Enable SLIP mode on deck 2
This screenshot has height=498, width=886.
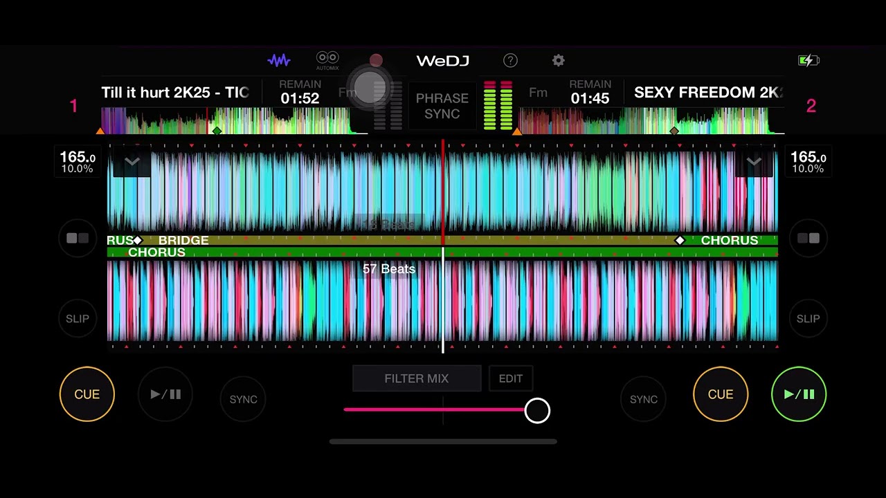pos(808,319)
